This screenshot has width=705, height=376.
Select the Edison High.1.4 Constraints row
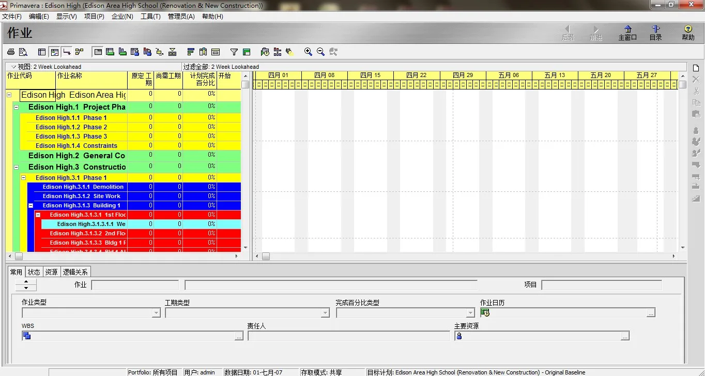click(x=130, y=146)
